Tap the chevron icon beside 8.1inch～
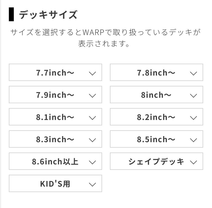The image size is (212, 208). pos(92,118)
